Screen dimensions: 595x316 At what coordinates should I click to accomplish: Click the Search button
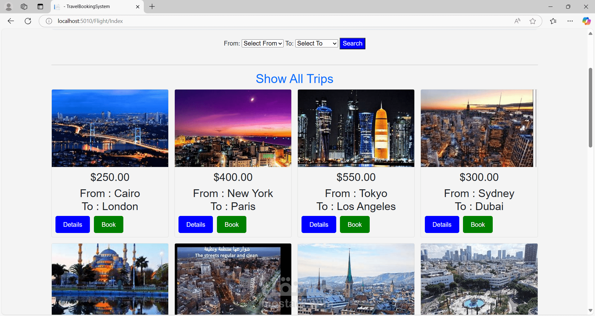click(x=352, y=43)
